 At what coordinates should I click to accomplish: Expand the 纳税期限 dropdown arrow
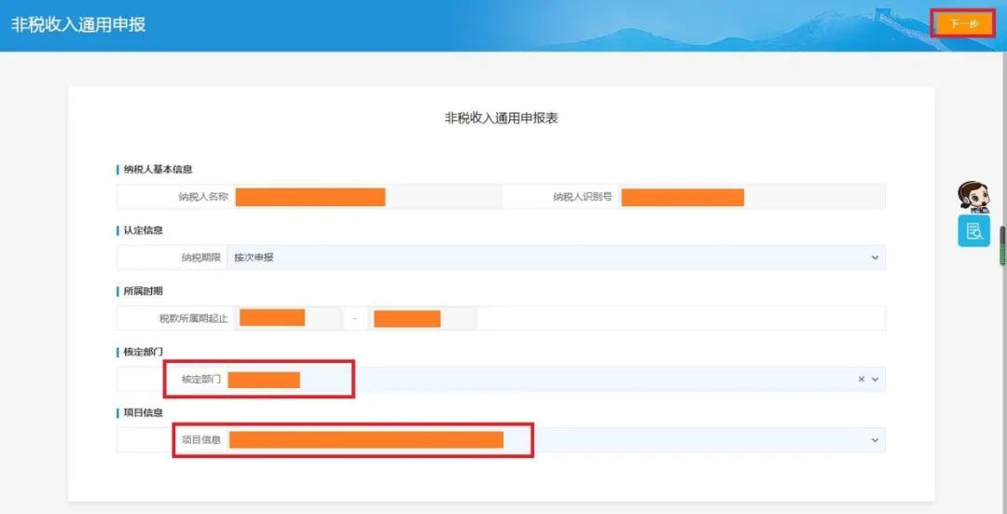click(x=874, y=257)
